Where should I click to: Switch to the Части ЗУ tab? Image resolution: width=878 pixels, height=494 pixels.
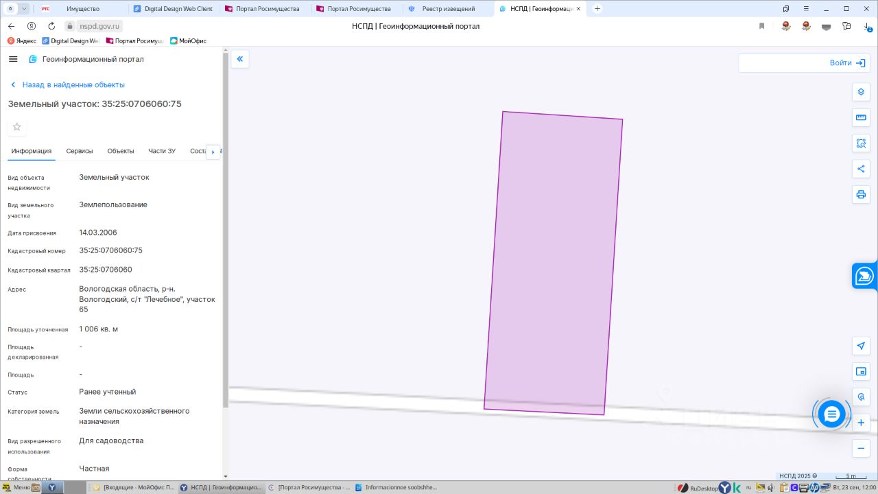162,151
